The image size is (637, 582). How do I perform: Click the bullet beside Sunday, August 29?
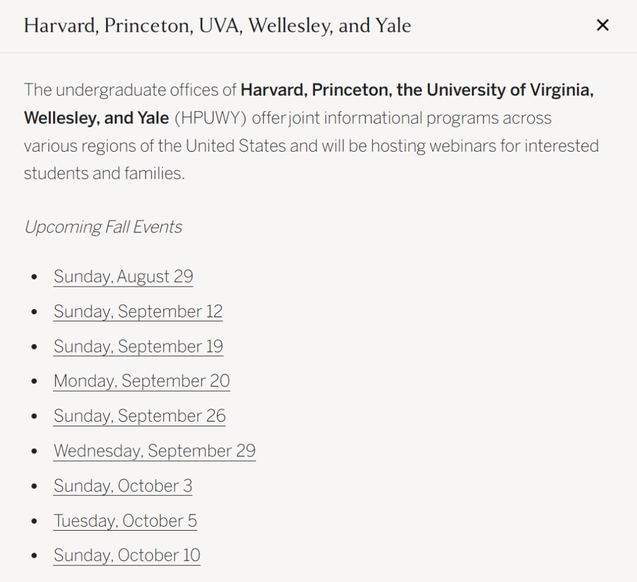point(34,277)
